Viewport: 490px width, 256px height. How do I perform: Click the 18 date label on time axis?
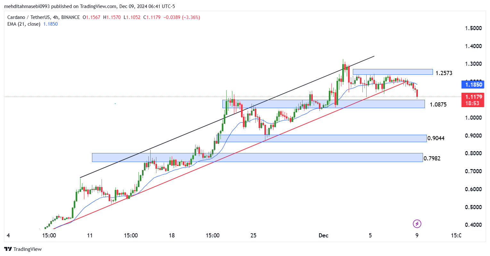172,235
